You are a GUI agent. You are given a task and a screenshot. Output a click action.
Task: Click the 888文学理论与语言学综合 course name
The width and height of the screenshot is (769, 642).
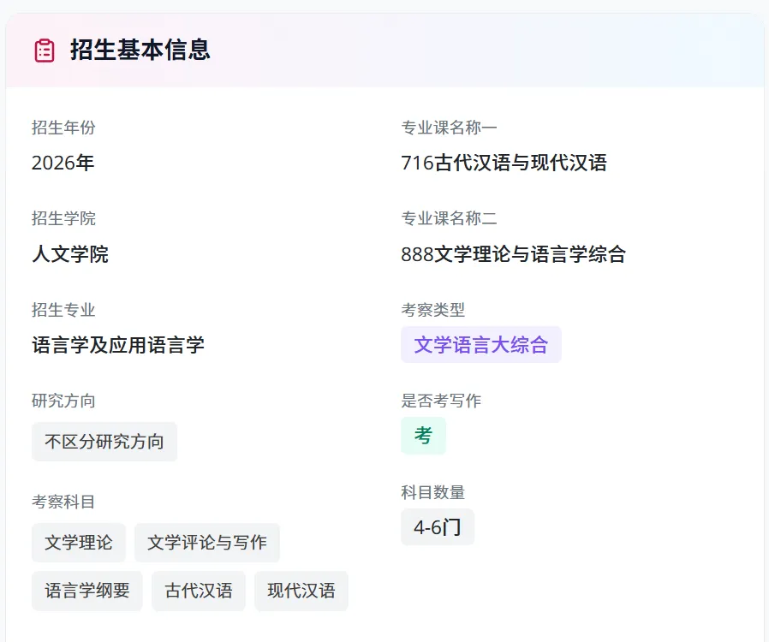(x=513, y=254)
